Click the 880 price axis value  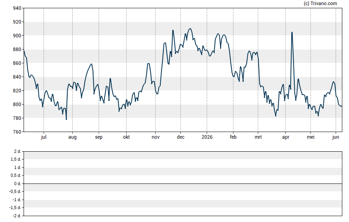click(x=17, y=50)
